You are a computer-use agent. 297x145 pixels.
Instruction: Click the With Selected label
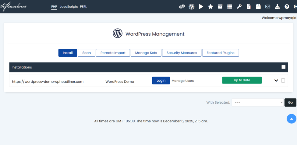click(x=218, y=102)
